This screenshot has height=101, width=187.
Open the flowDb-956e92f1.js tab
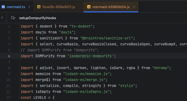58,7
